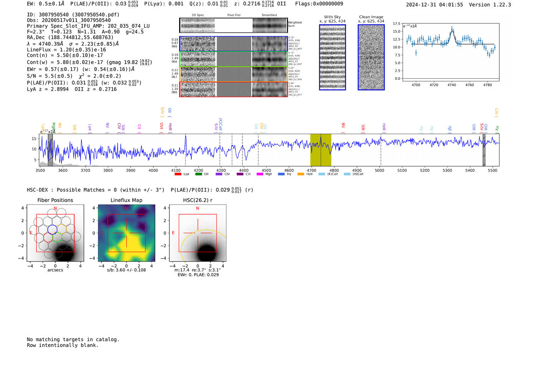The image size is (538, 366).
Task: Select the red-bordered 2D fiber spectrum row
Action: 233,89
